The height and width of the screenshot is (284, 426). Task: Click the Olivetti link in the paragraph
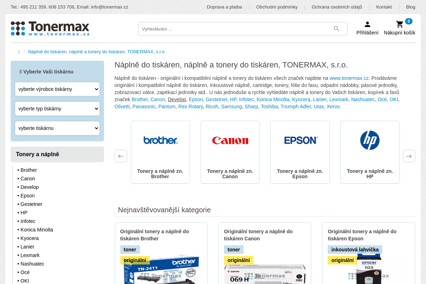[122, 106]
